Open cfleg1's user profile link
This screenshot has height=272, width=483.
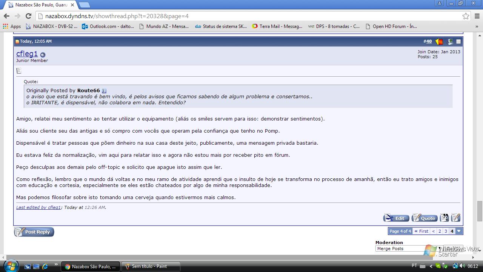tap(27, 54)
